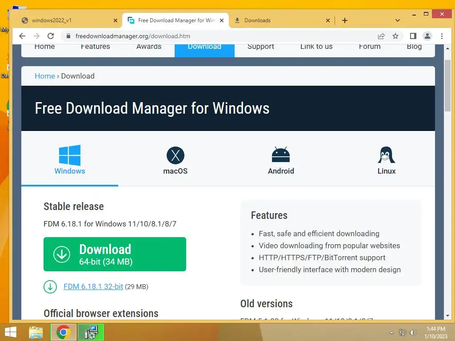This screenshot has width=455, height=341.
Task: Bookmark this page with star icon
Action: pos(395,36)
